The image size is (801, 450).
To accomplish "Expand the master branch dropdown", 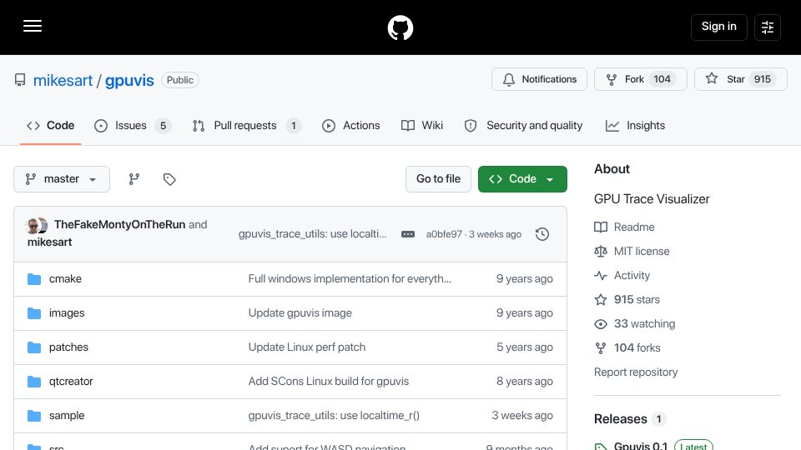I will pyautogui.click(x=62, y=179).
